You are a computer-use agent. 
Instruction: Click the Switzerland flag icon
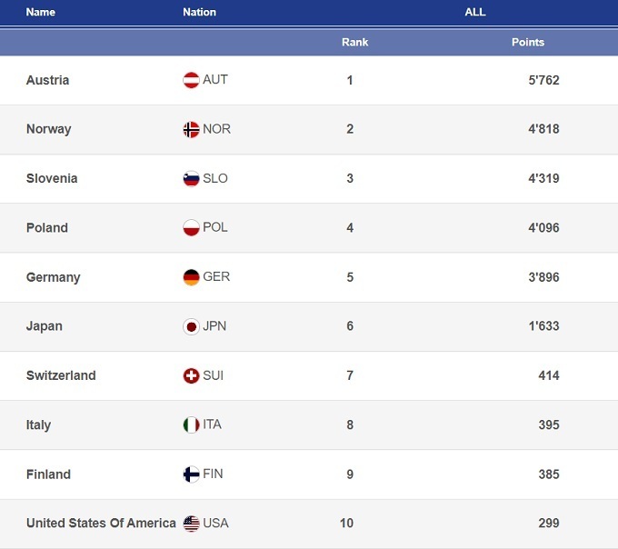click(191, 375)
